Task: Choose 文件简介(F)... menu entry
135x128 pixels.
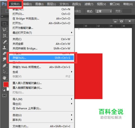Action: [x=42, y=126]
